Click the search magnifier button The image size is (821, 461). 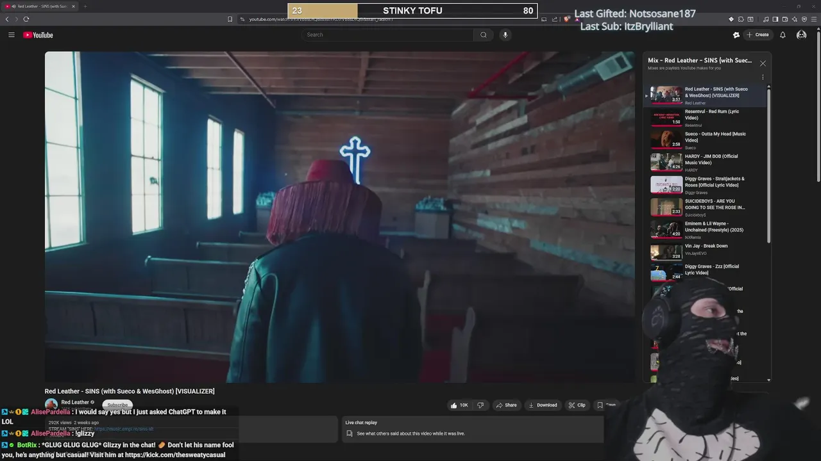click(x=484, y=35)
